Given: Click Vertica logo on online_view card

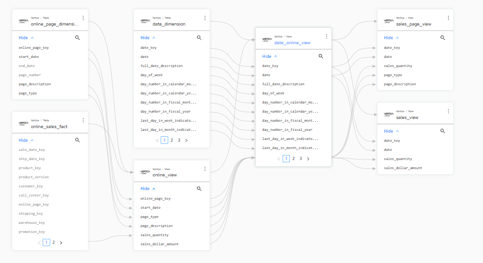Looking at the screenshot, I should pyautogui.click(x=145, y=172).
